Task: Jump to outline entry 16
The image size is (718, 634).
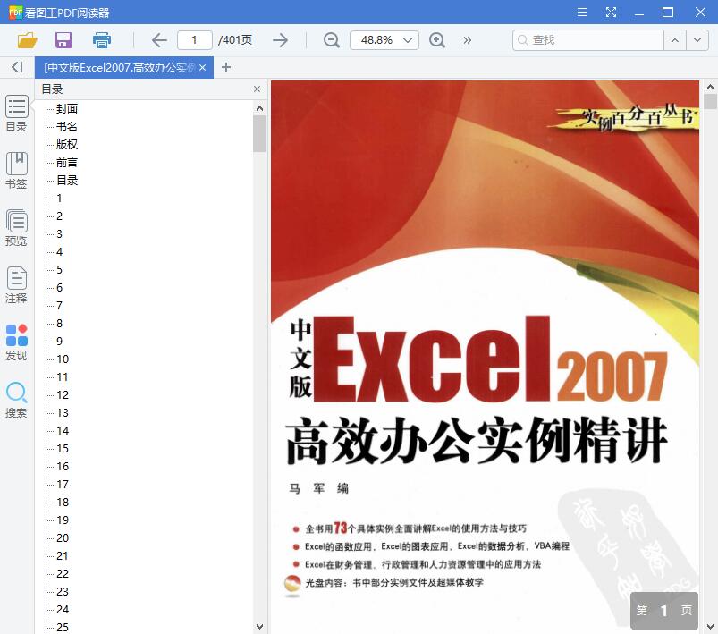Action: (x=63, y=466)
